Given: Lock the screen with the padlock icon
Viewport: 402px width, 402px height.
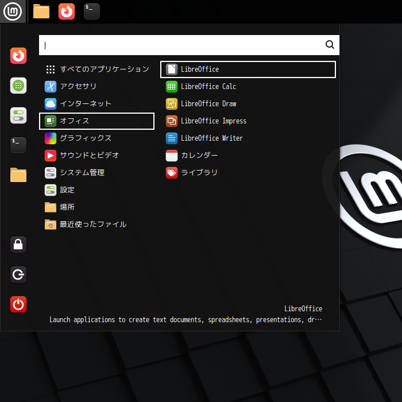Looking at the screenshot, I should coord(18,245).
